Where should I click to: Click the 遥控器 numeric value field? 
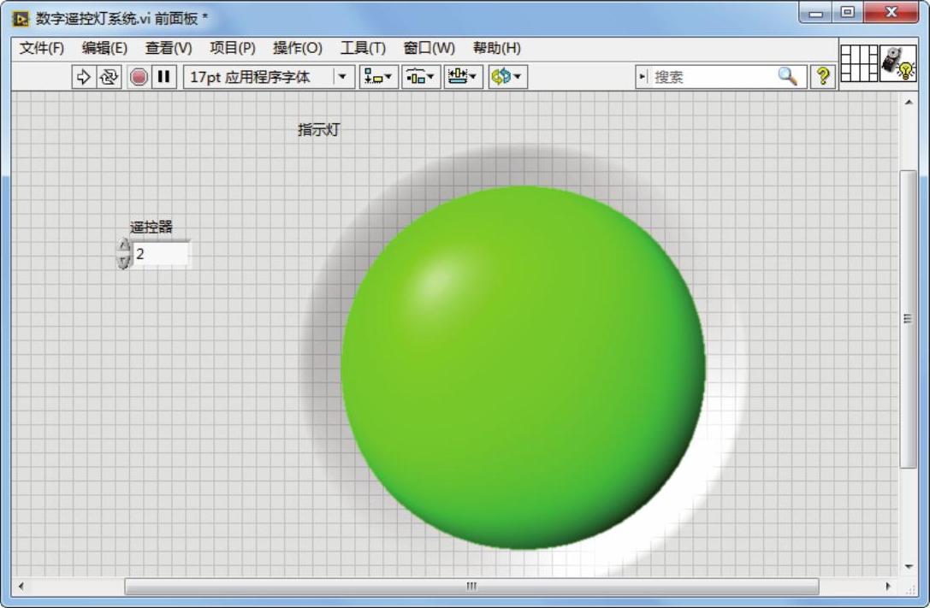[x=160, y=254]
